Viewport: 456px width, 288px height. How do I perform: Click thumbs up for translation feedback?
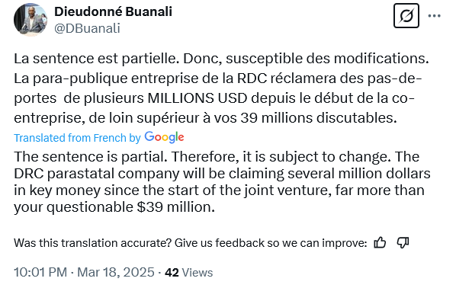tap(380, 242)
